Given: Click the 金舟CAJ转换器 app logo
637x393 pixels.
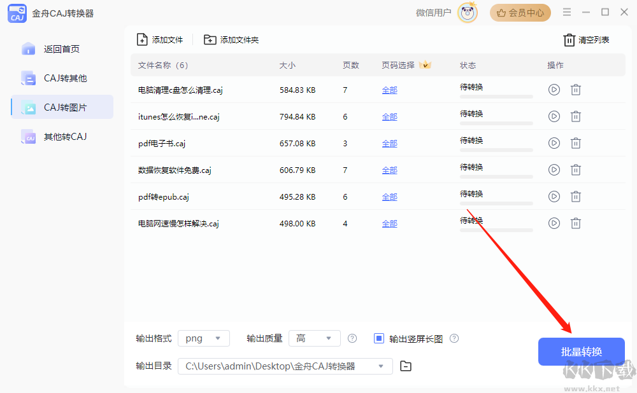Looking at the screenshot, I should pos(17,13).
